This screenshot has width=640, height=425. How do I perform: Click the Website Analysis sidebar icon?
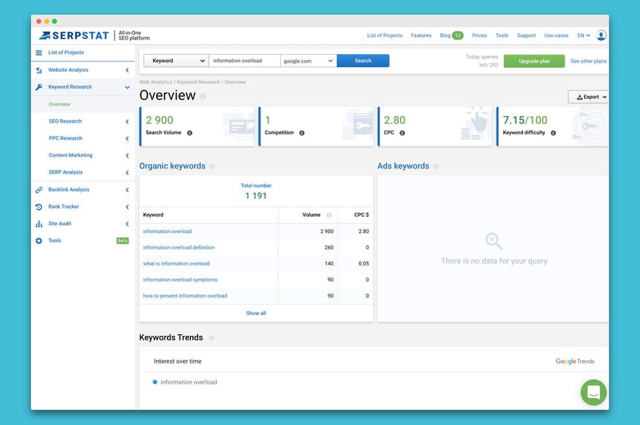point(39,70)
